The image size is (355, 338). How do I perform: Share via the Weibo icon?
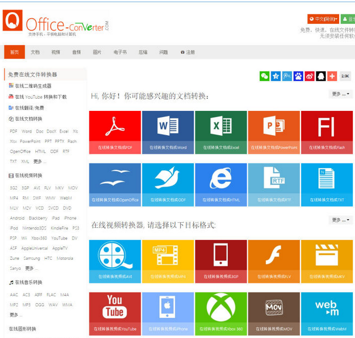point(310,76)
